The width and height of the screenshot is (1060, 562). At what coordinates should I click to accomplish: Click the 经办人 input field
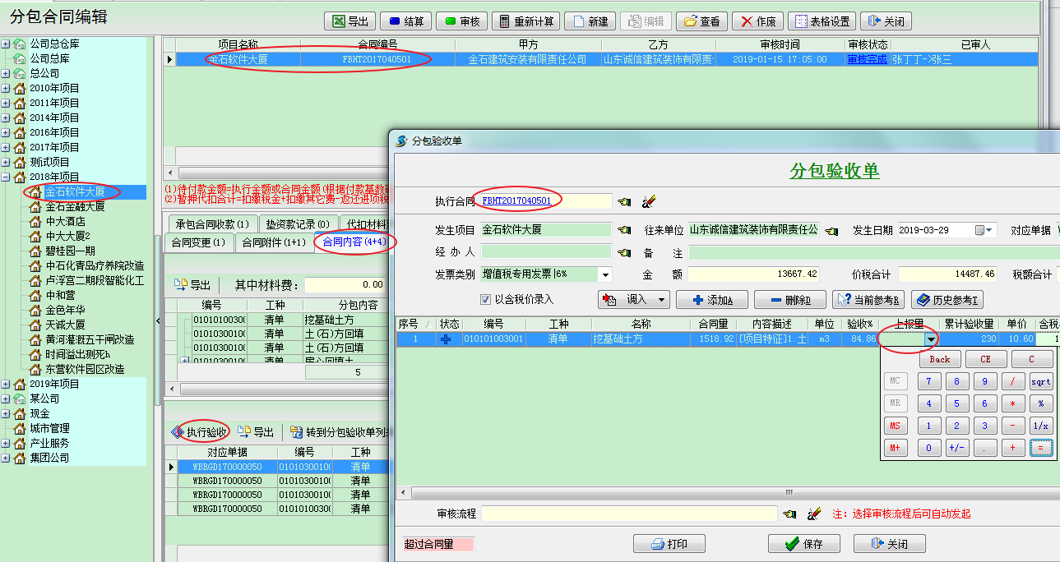tap(546, 252)
